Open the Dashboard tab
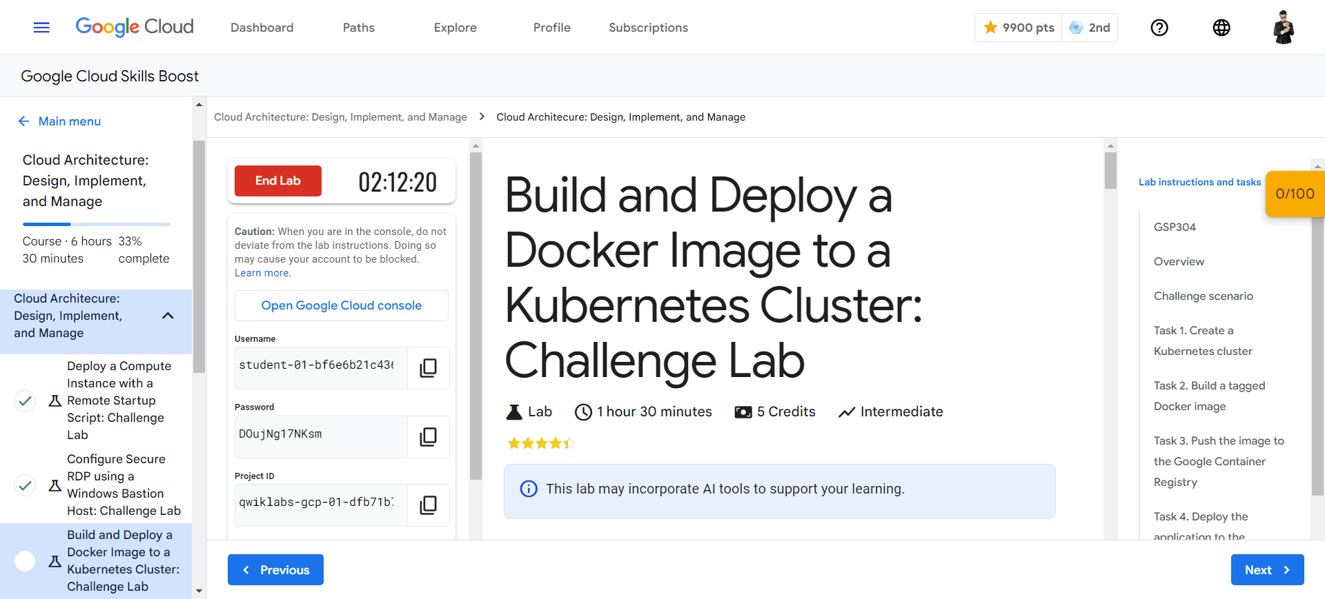 pos(262,28)
